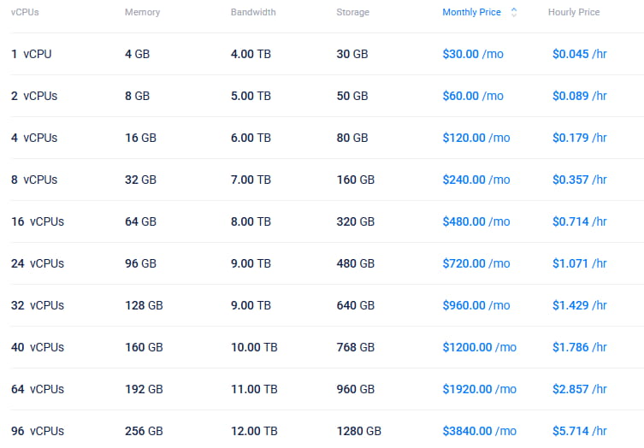Choose the 8 vCPUs plan row
Screen dimensions: 644x448
[x=34, y=180]
